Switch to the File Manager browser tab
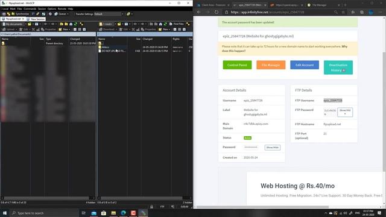386x217 pixels. point(323,5)
